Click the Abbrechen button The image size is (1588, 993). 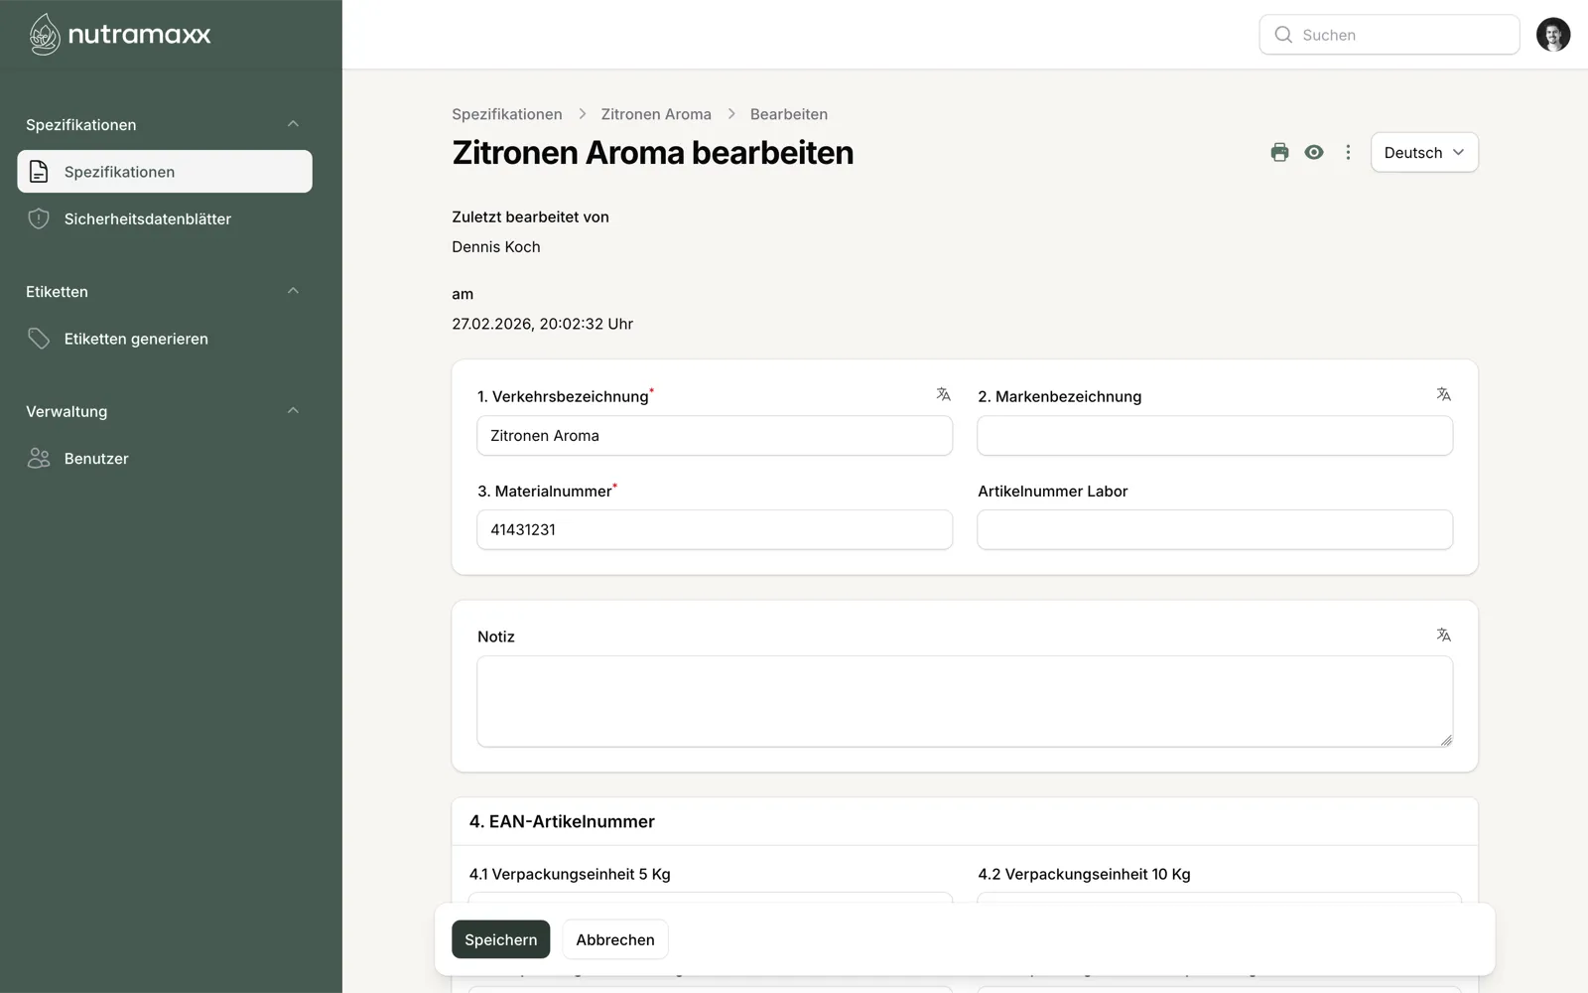click(x=614, y=938)
